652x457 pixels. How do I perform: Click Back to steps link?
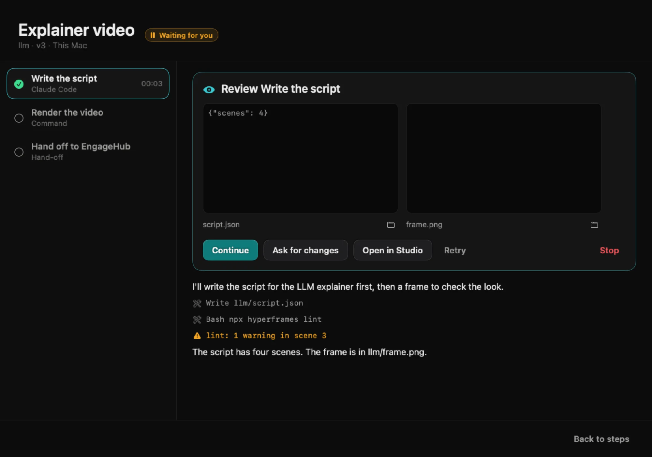pos(601,439)
